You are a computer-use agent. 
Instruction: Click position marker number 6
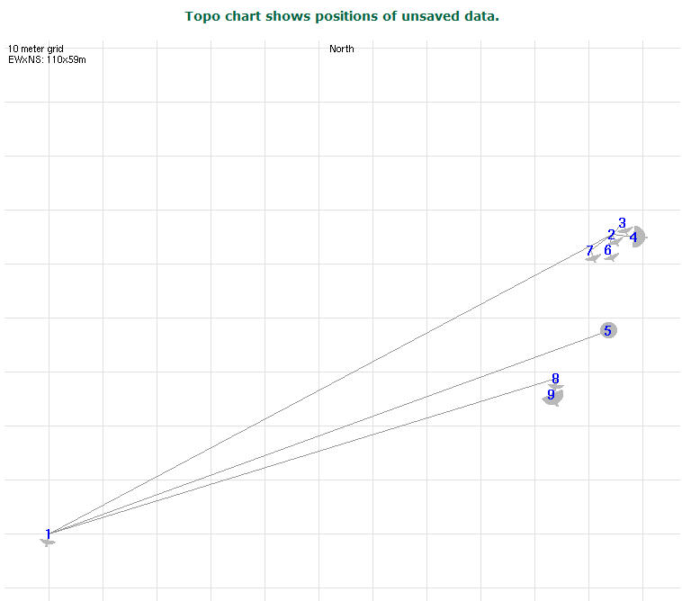[607, 250]
